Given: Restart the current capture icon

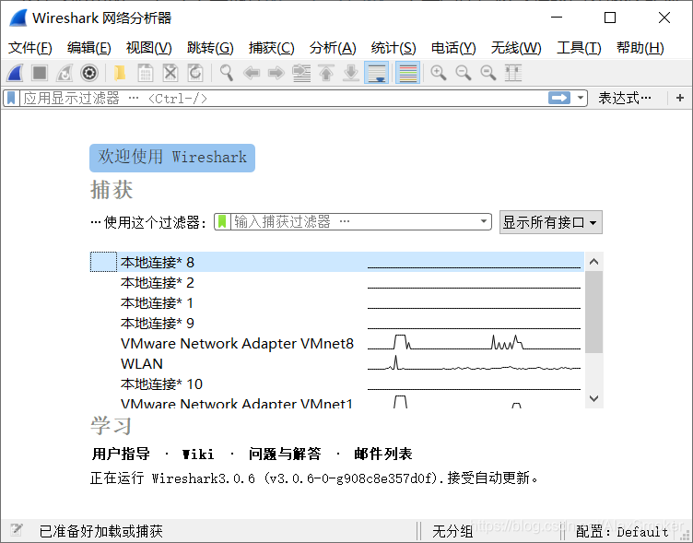Looking at the screenshot, I should pyautogui.click(x=65, y=73).
